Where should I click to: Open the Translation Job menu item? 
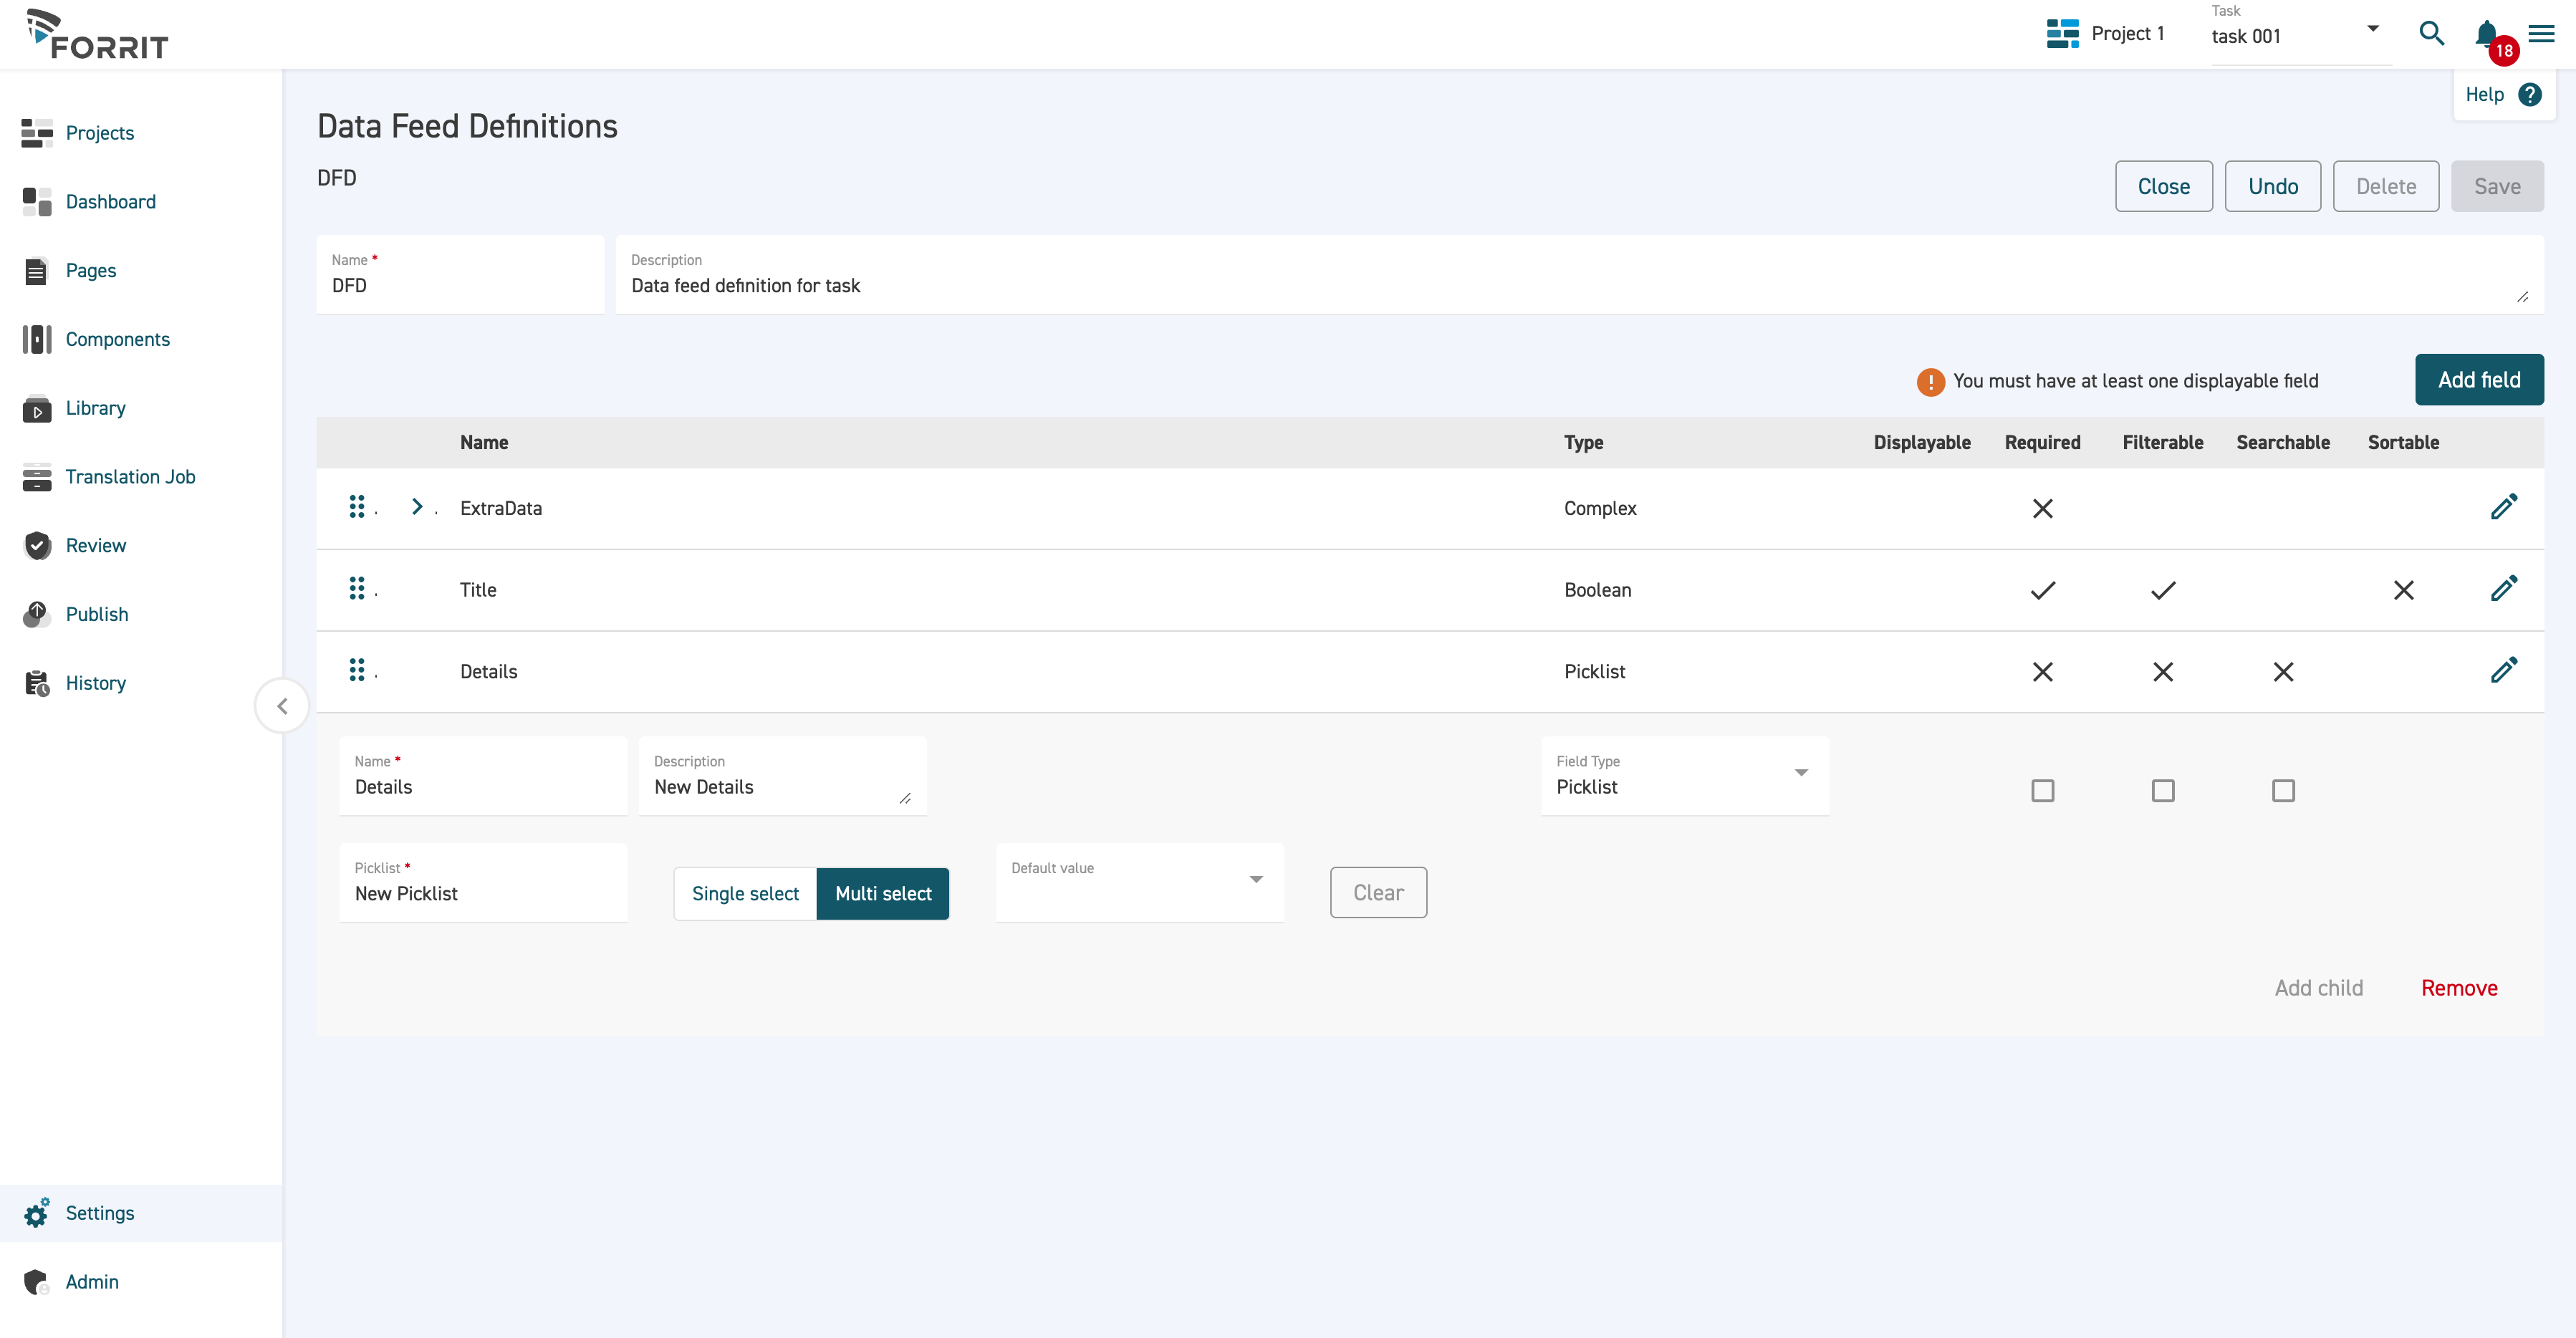(x=130, y=477)
